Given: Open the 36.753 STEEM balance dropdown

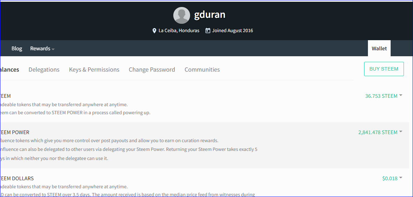Looking at the screenshot, I should click(x=384, y=96).
